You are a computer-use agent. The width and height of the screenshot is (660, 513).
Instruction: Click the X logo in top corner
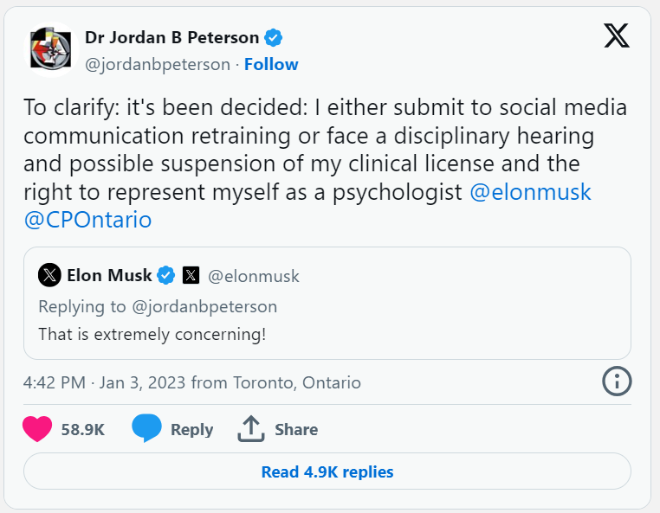pos(617,35)
